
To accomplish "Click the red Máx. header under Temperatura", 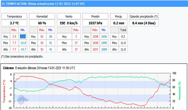I will point(15,30).
